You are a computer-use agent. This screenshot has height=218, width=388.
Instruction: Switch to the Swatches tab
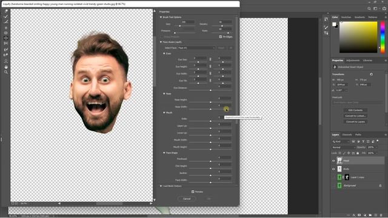click(346, 18)
